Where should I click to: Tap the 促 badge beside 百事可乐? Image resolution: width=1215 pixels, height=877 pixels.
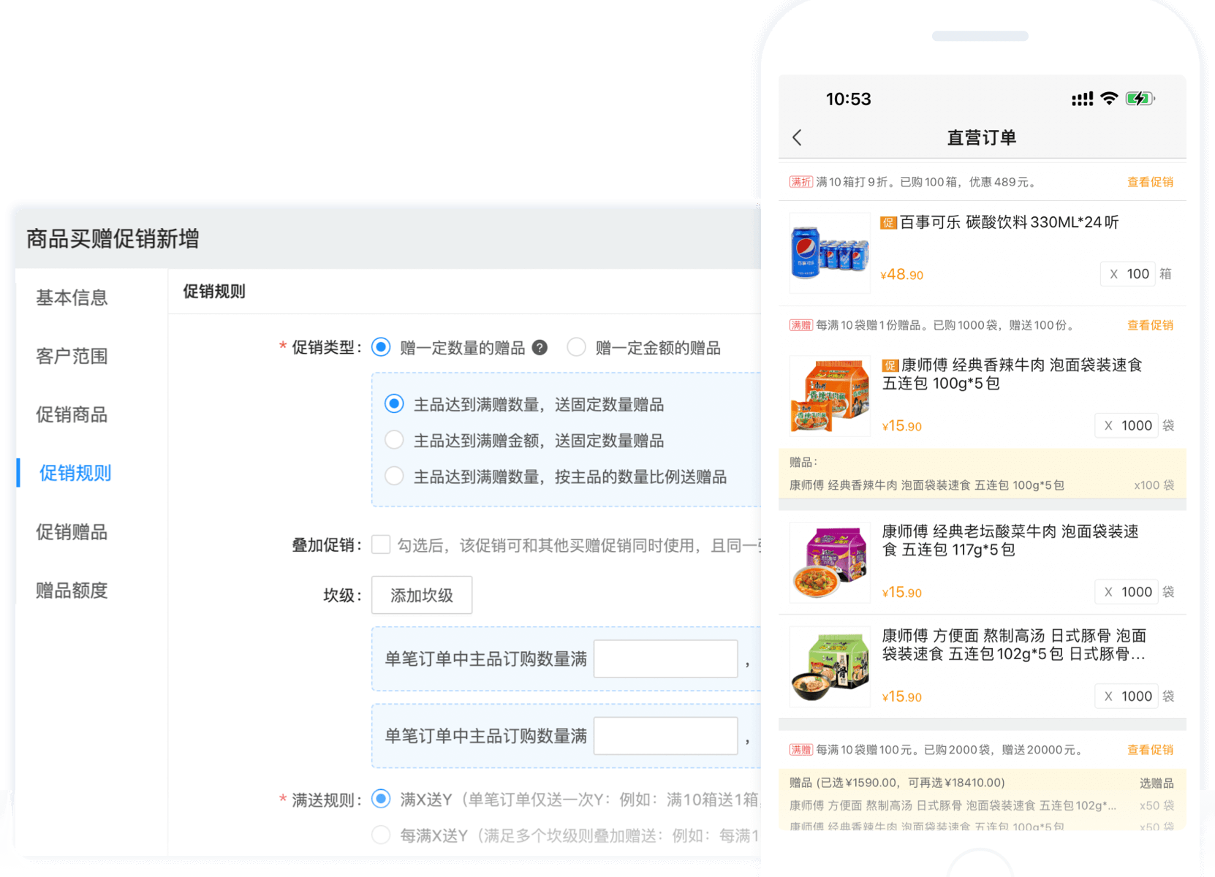(x=888, y=223)
